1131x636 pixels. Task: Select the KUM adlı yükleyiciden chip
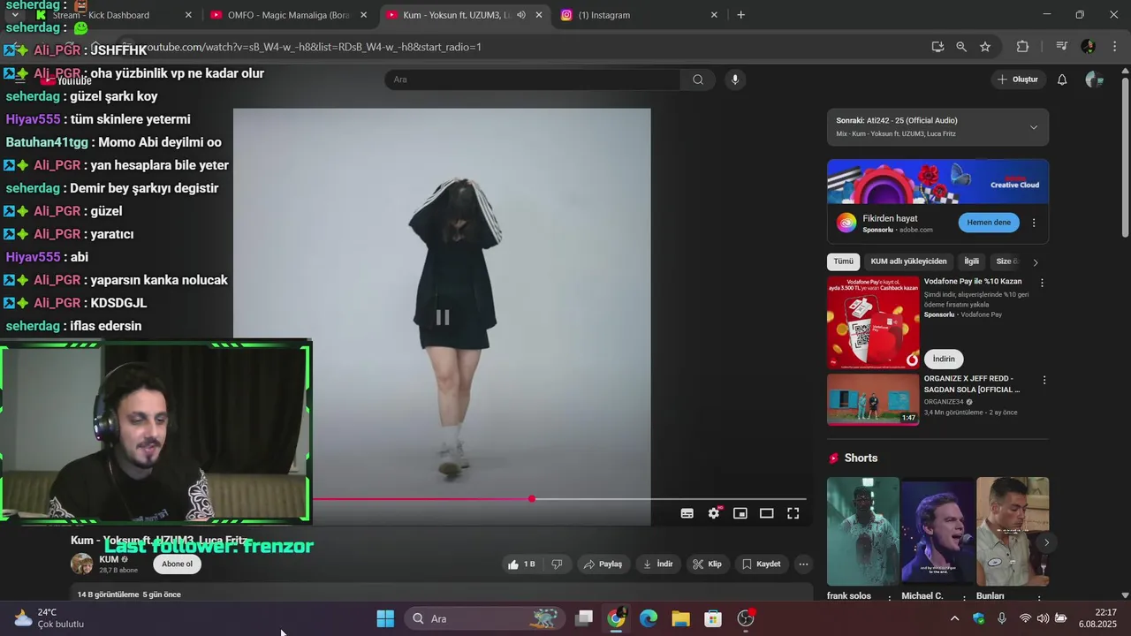(x=908, y=261)
